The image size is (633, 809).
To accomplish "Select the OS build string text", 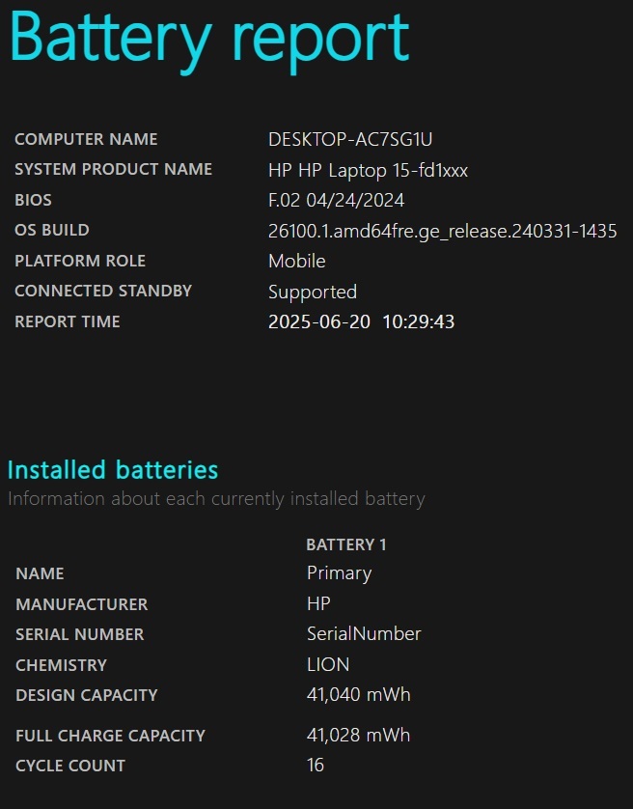I will click(x=443, y=231).
